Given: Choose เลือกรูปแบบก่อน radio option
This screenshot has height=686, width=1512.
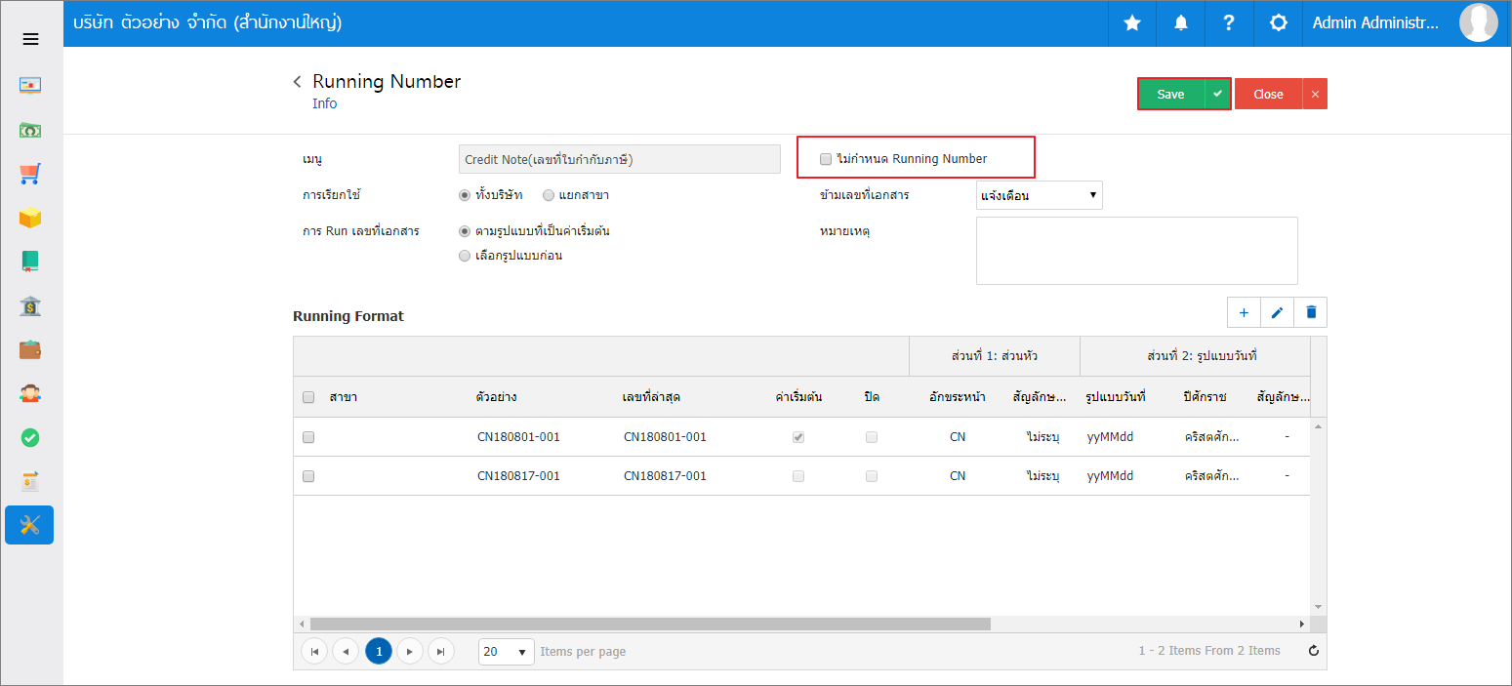Looking at the screenshot, I should point(465,256).
